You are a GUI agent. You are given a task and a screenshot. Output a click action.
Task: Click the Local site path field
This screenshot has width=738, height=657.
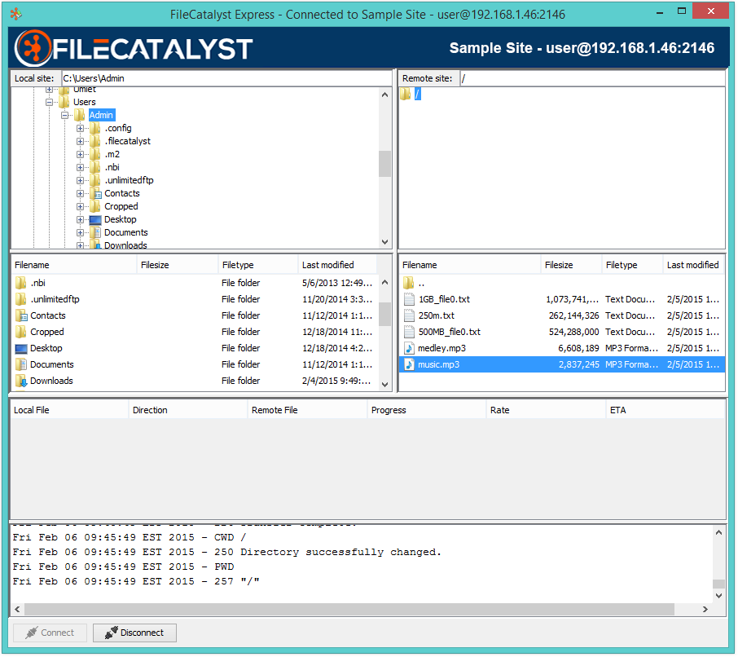(x=226, y=78)
